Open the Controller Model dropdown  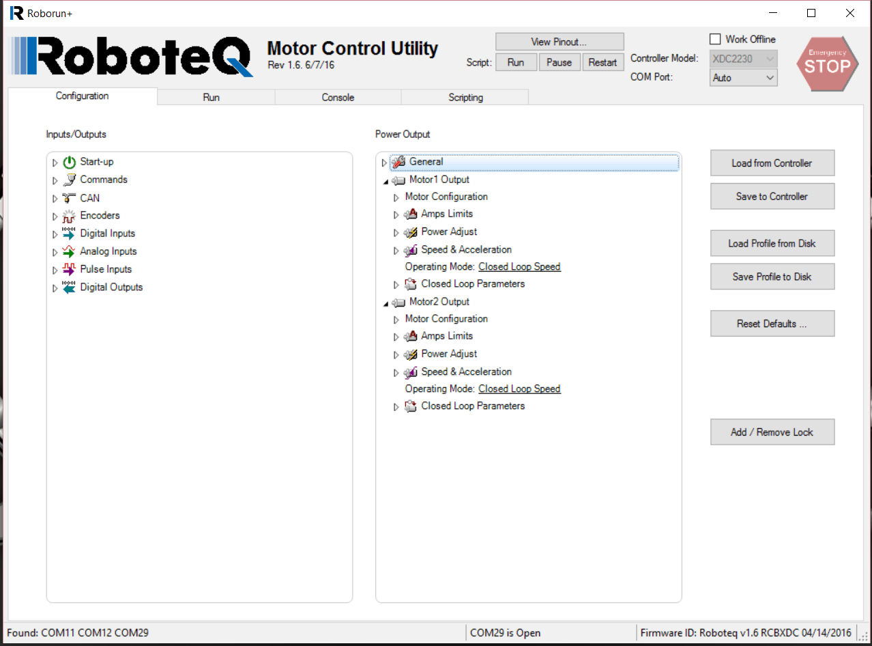[x=744, y=59]
